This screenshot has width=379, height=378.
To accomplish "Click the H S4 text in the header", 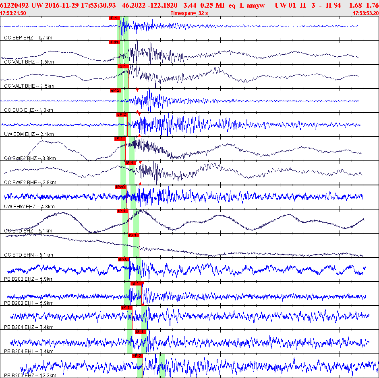I will 333,5.
